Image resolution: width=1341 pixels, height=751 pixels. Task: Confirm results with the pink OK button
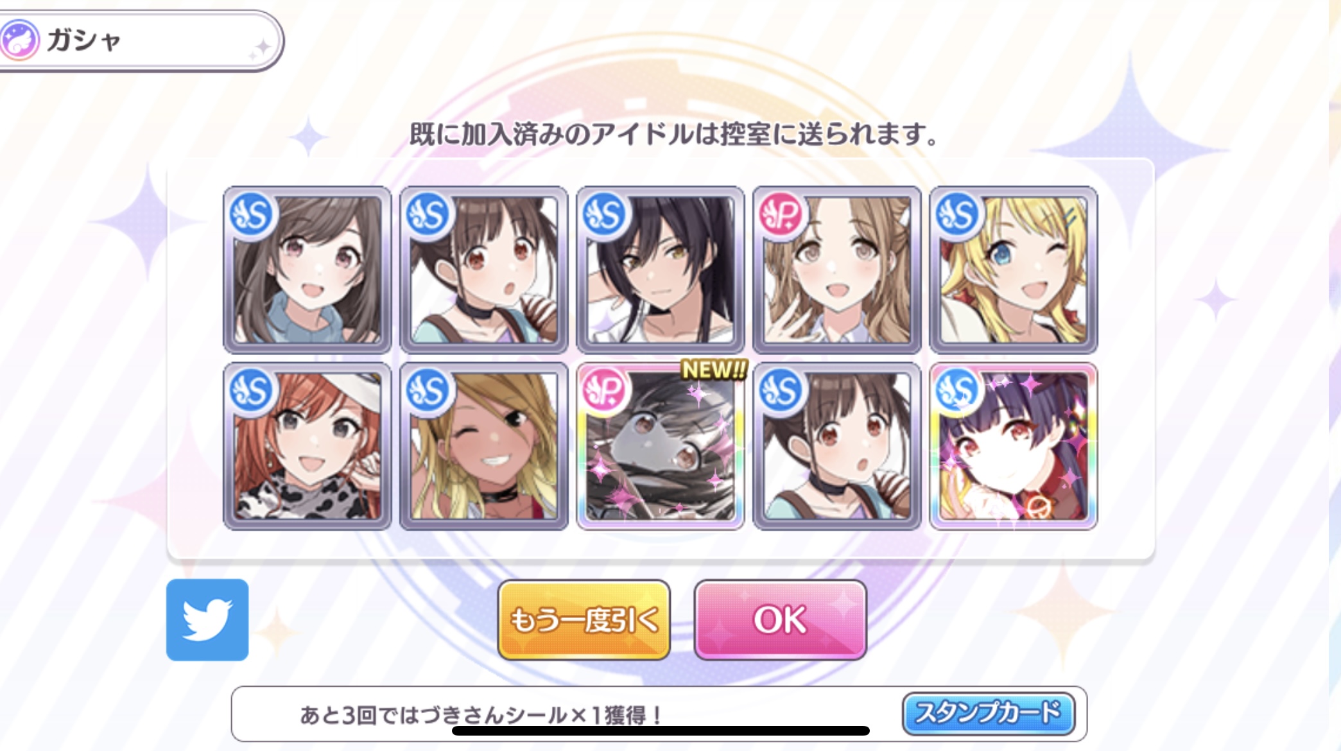[x=780, y=620]
